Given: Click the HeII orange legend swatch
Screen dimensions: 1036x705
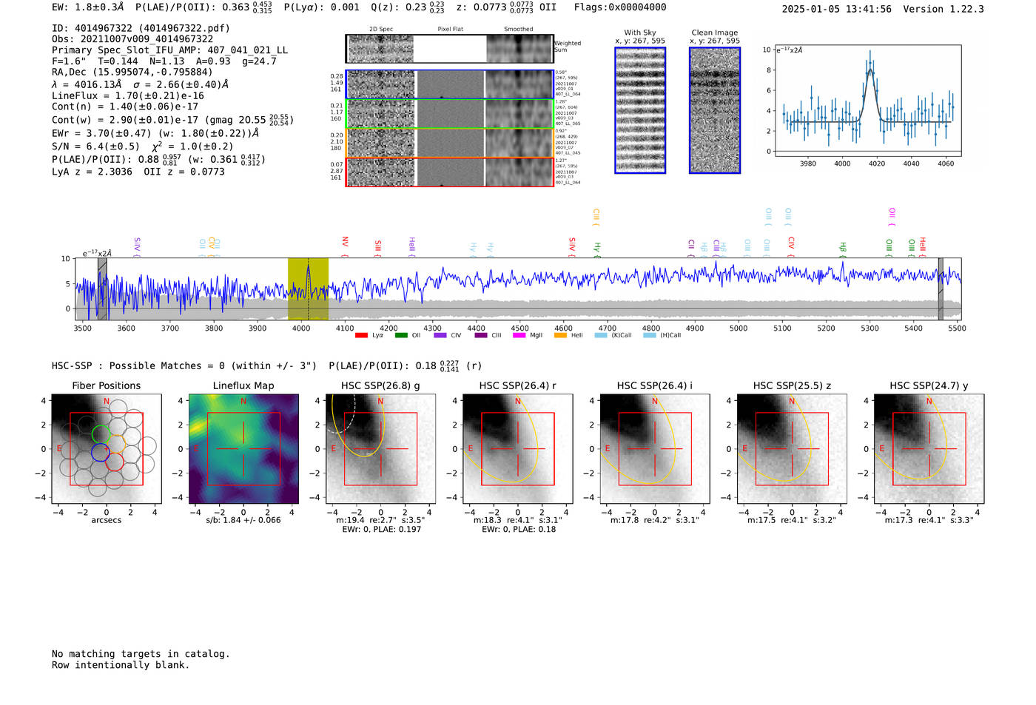Looking at the screenshot, I should [x=560, y=336].
